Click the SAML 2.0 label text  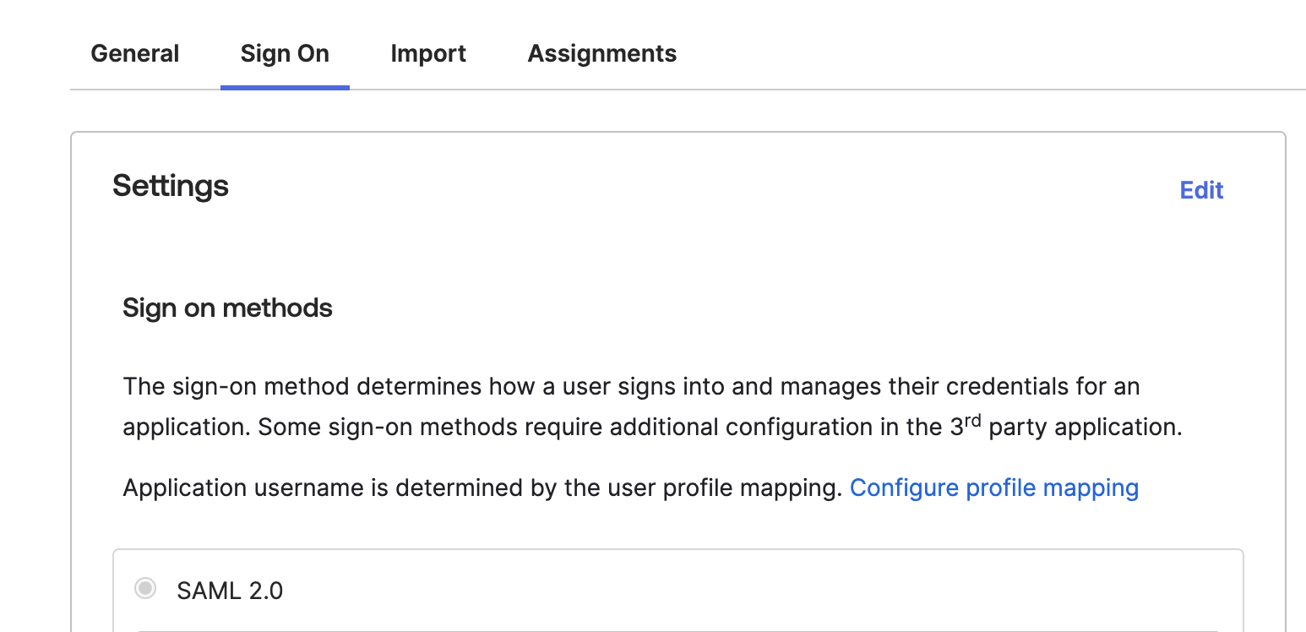[x=230, y=590]
